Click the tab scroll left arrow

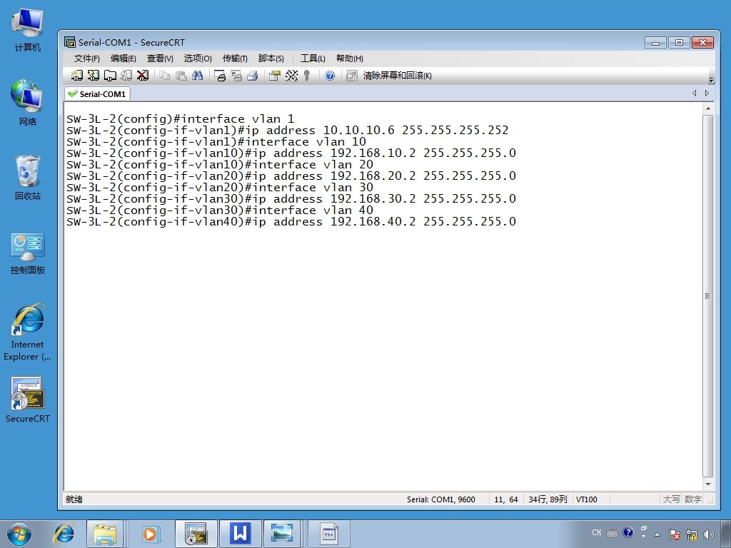(695, 93)
